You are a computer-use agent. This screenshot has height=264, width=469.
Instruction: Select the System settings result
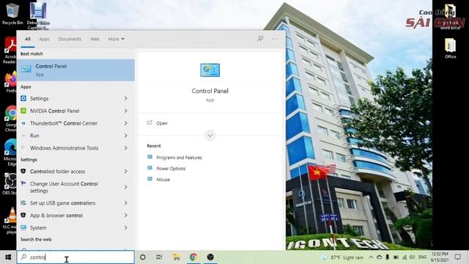(75, 227)
